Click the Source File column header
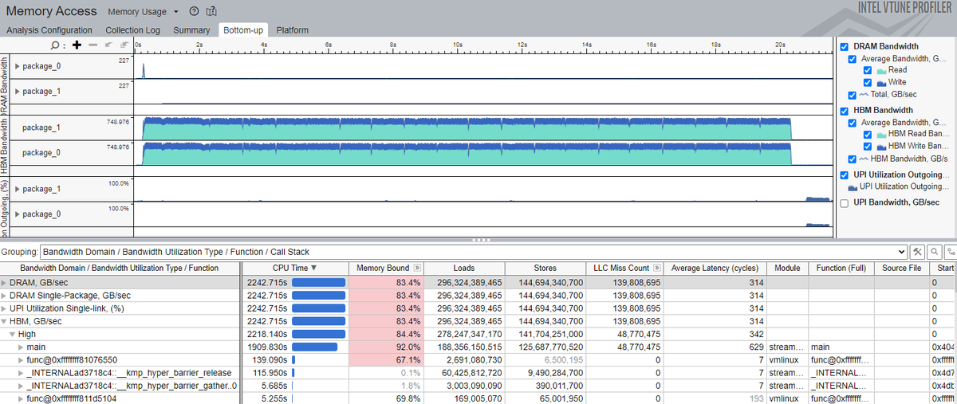Viewport: 957px width, 404px height. point(900,269)
